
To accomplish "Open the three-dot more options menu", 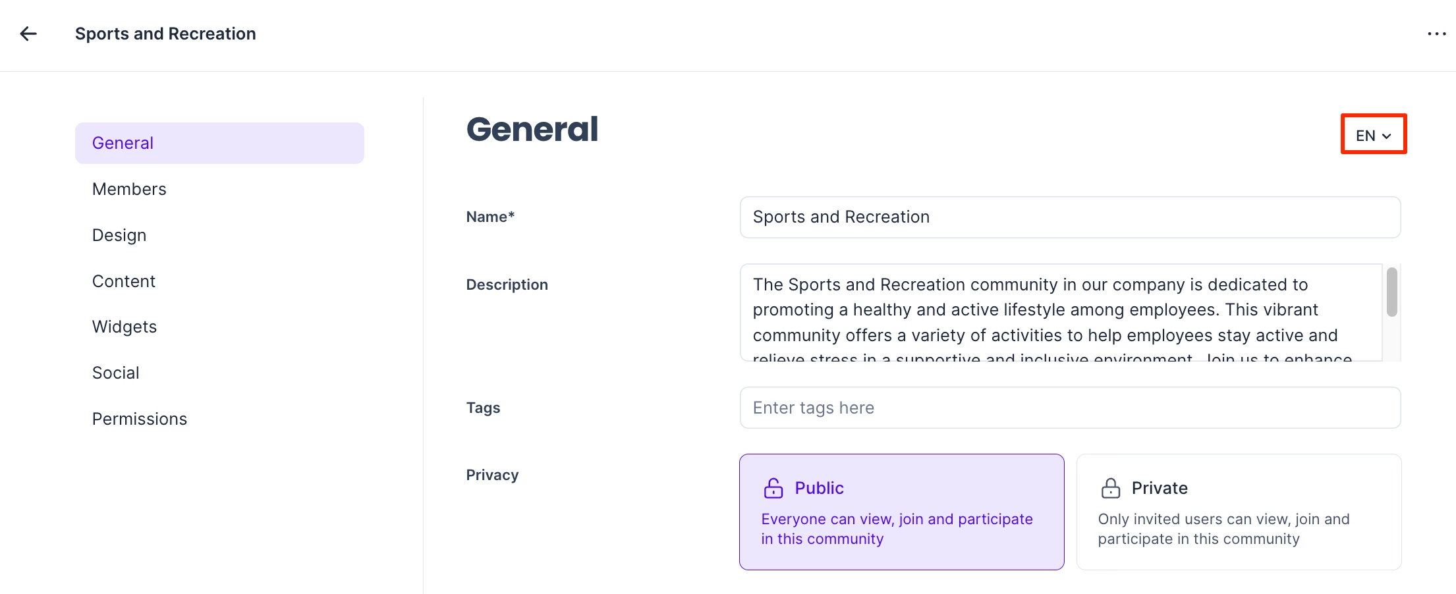I will point(1436,34).
